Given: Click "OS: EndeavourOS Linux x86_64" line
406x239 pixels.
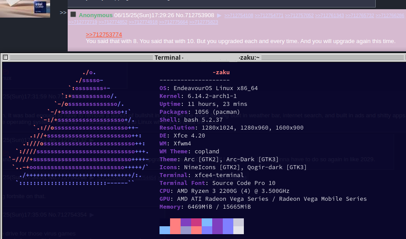Looking at the screenshot, I should pos(209,88).
